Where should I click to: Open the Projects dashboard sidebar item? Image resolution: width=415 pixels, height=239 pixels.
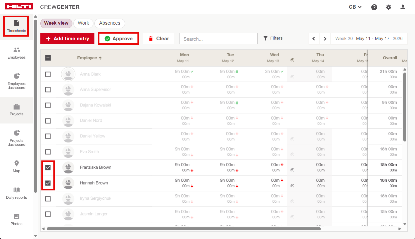tap(16, 138)
